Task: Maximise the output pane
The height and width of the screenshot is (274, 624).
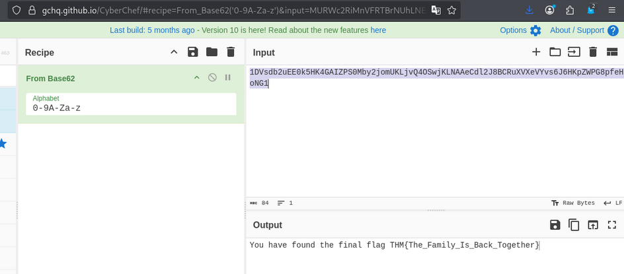Action: (612, 225)
